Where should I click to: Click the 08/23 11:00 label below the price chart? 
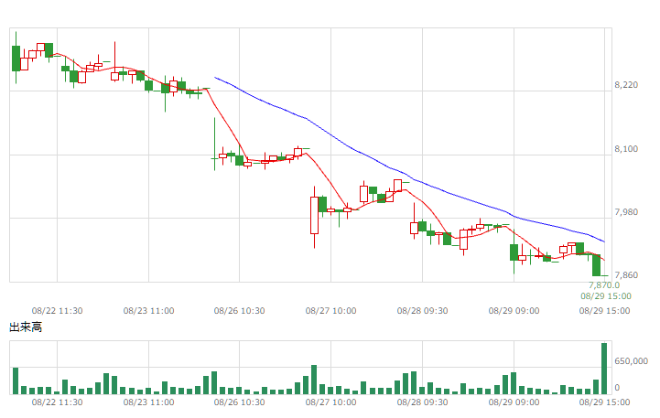click(x=148, y=311)
